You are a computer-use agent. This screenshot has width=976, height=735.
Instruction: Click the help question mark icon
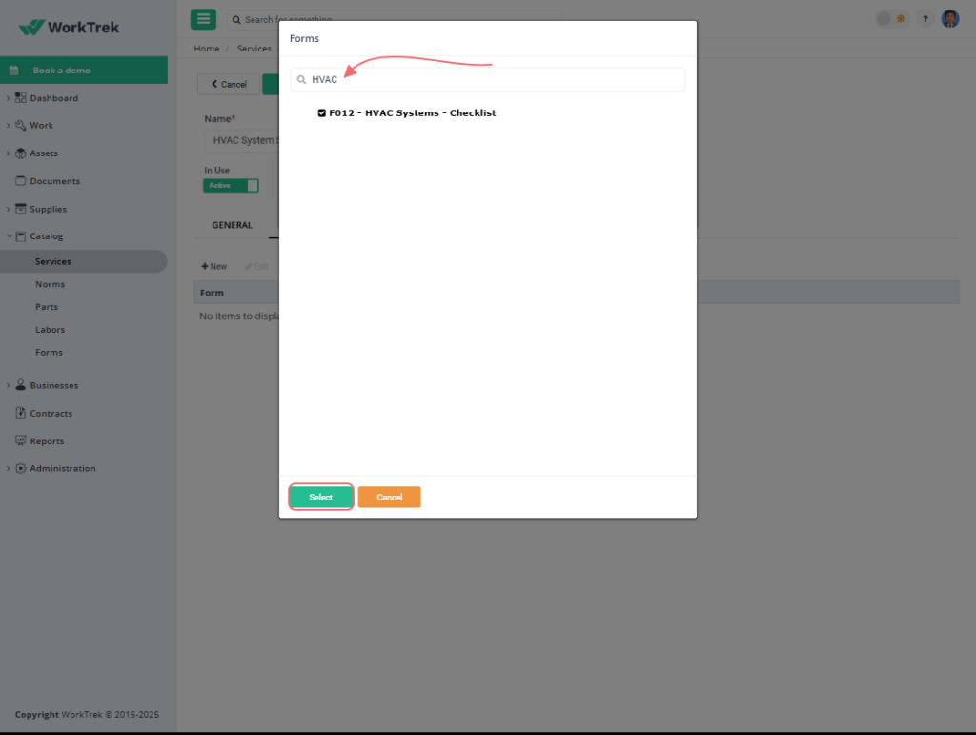click(x=924, y=18)
